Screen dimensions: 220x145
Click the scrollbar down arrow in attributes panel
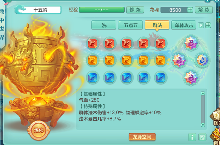pos(203,125)
